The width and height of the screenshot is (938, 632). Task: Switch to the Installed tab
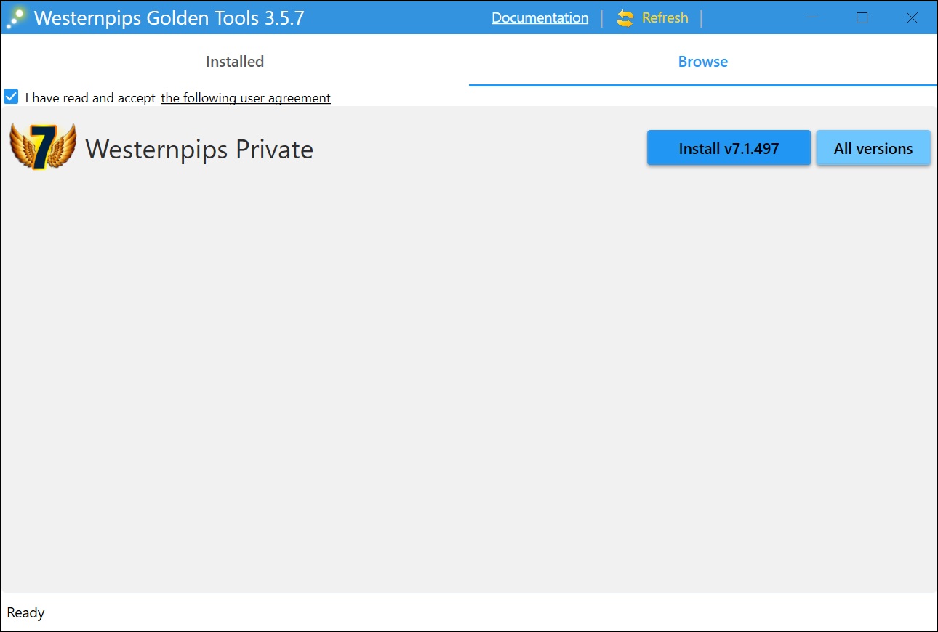pyautogui.click(x=235, y=62)
